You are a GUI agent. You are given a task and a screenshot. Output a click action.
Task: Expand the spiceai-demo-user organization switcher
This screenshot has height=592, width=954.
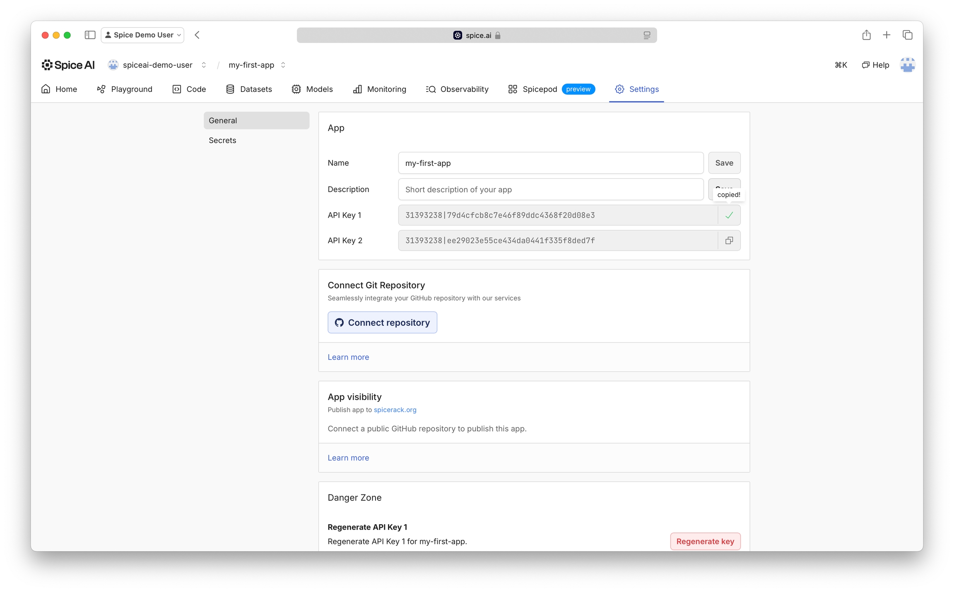tap(203, 65)
